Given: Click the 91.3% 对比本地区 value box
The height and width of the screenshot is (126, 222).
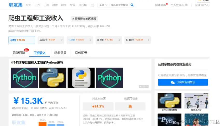Looking at the screenshot, I should pos(98,106).
